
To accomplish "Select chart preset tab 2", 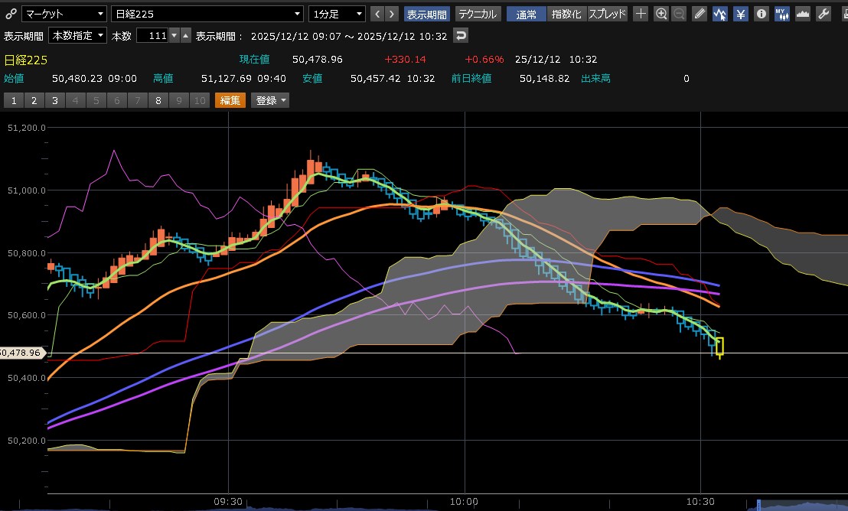I will pyautogui.click(x=34, y=100).
